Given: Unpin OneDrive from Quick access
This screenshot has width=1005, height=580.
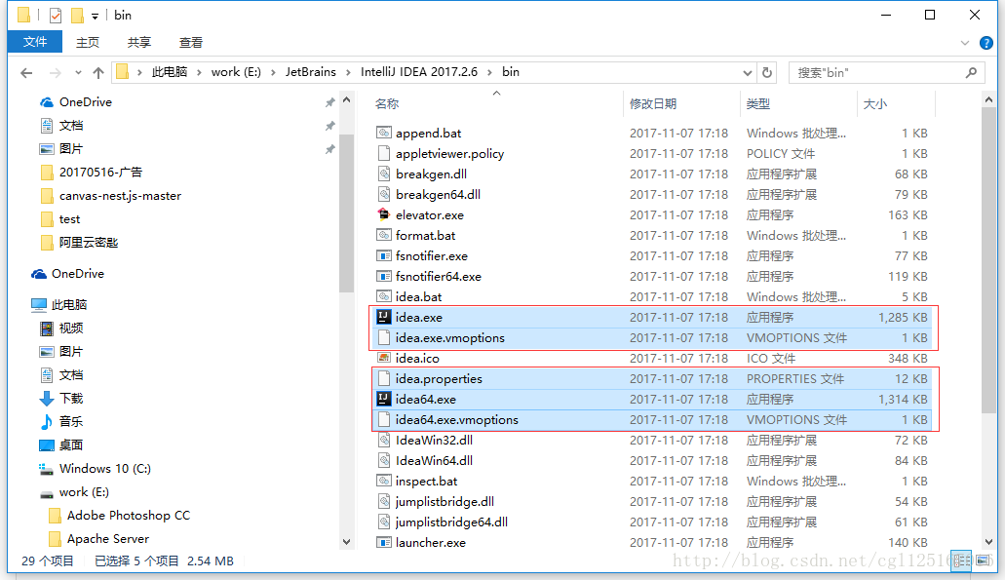Looking at the screenshot, I should [x=330, y=102].
